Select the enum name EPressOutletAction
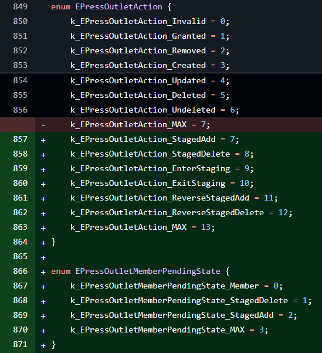322x353 pixels. (x=118, y=7)
